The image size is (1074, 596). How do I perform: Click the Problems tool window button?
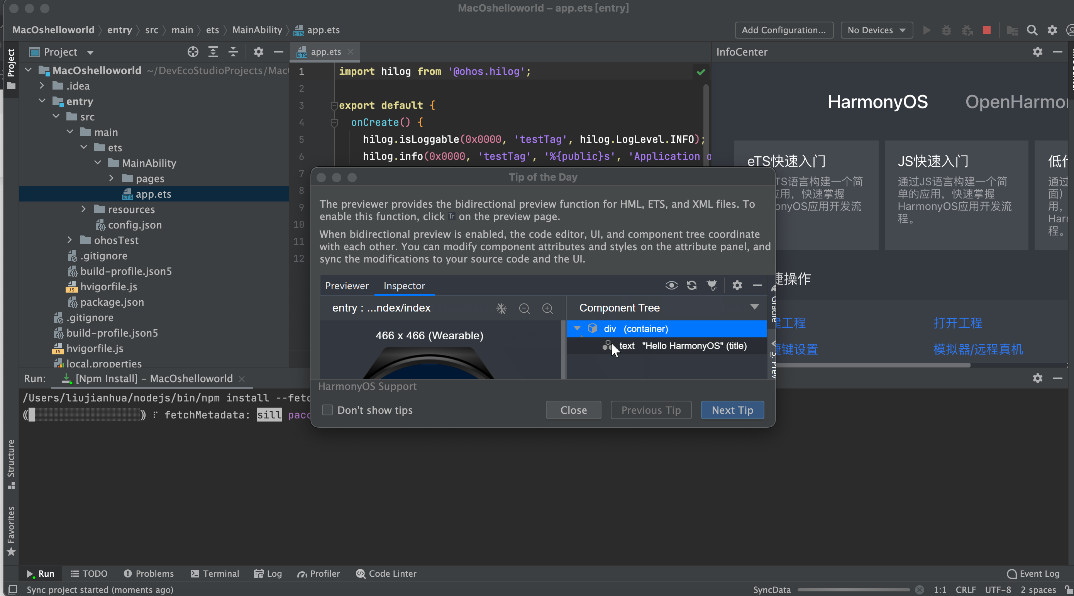[149, 574]
